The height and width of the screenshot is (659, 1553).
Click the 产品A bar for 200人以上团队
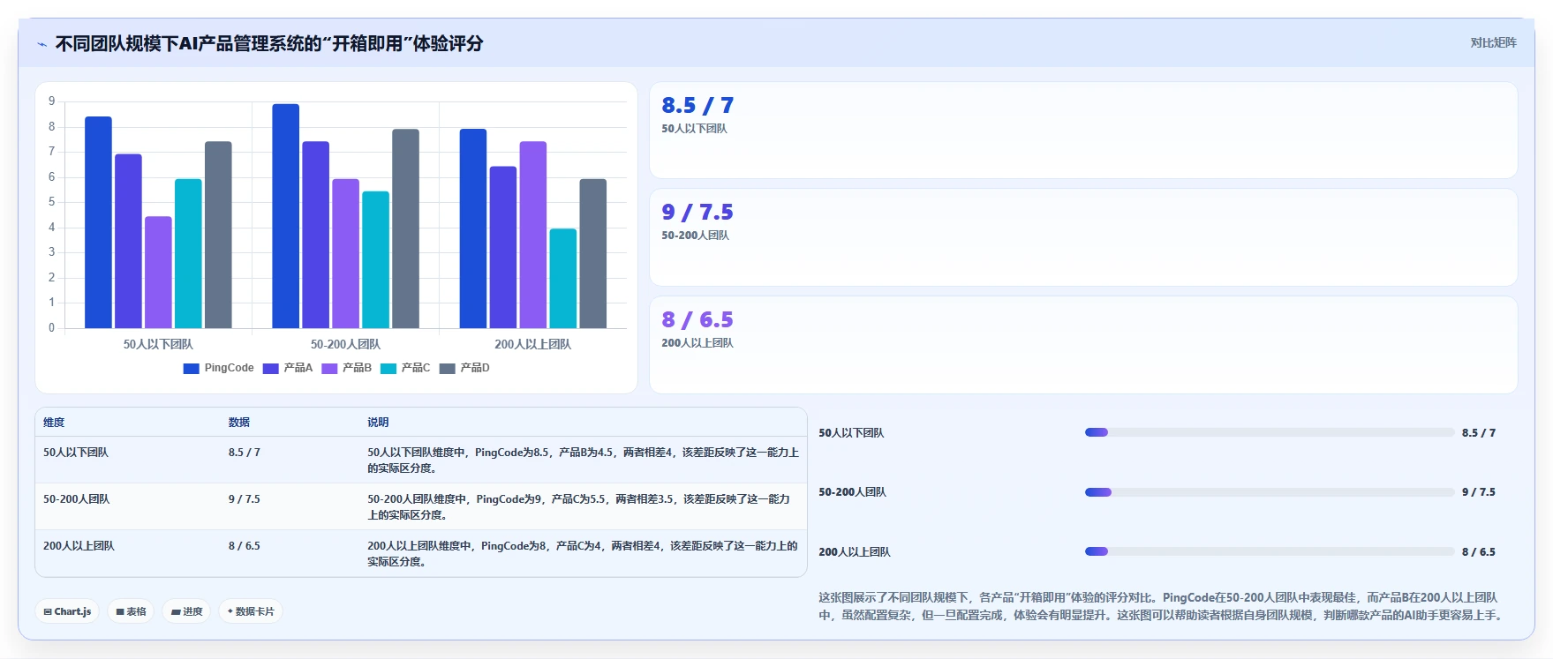click(503, 247)
